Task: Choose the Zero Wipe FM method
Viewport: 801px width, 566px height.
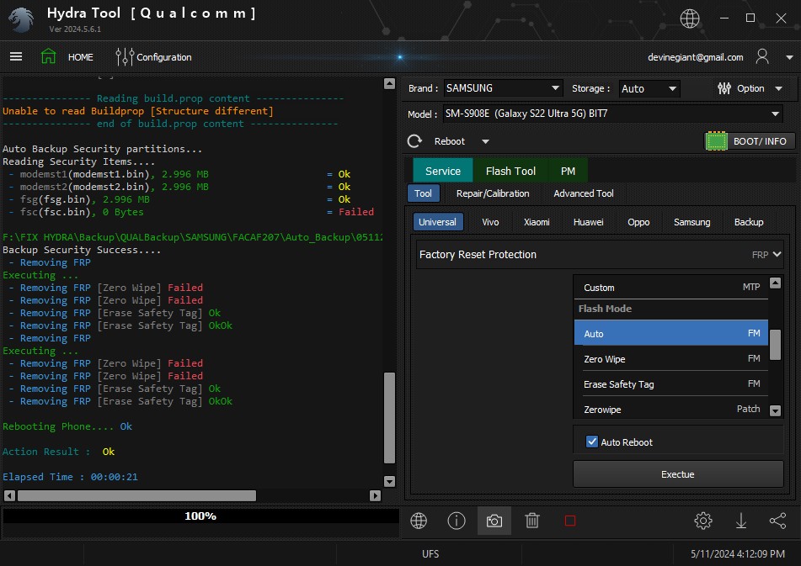Action: (671, 358)
